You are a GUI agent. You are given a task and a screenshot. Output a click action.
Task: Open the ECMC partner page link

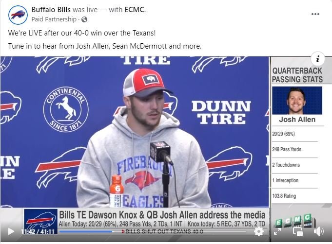pyautogui.click(x=135, y=10)
